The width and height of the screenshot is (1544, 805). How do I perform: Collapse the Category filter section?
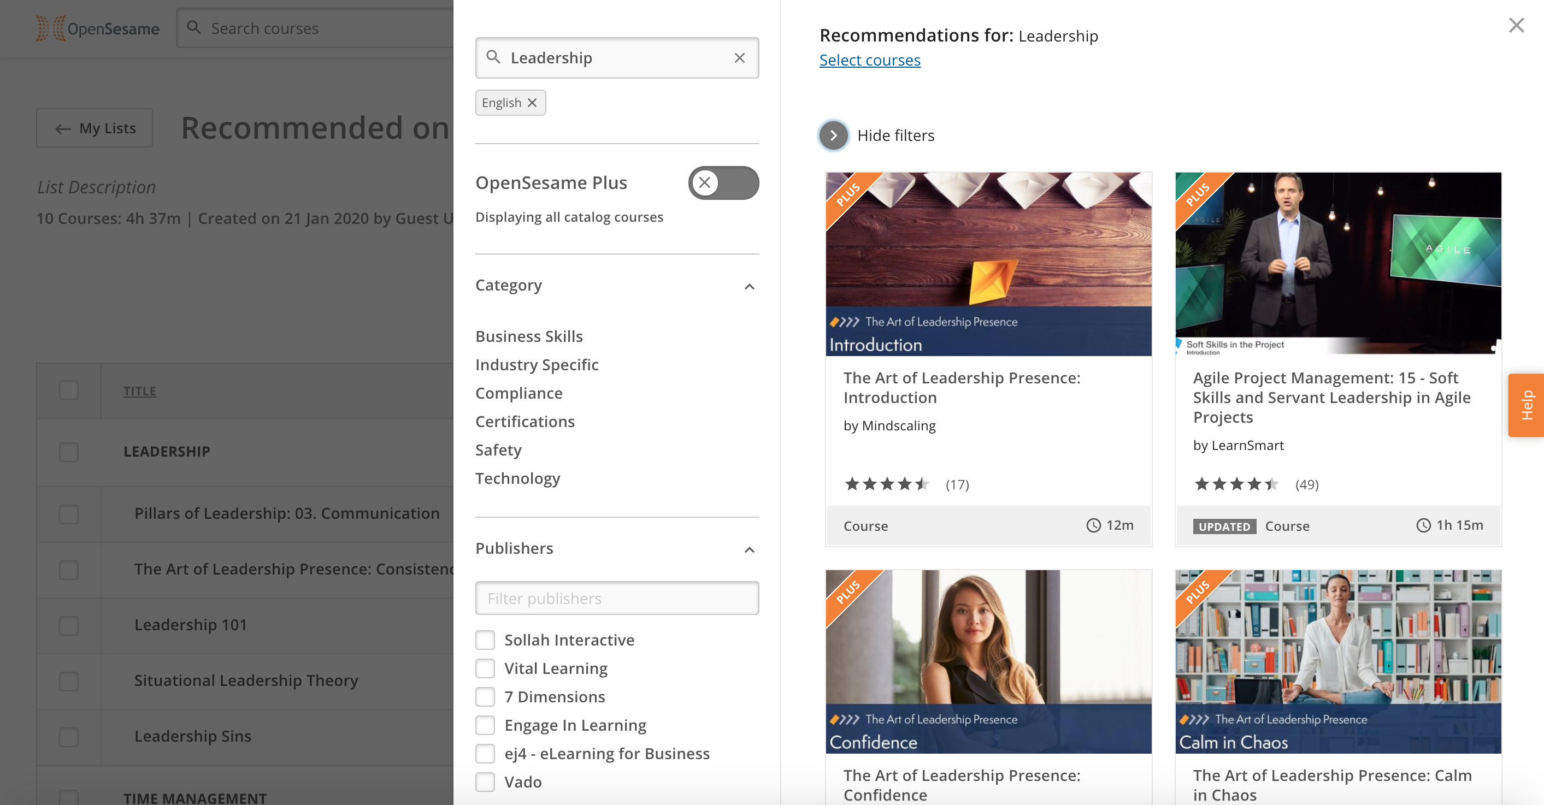(x=749, y=286)
